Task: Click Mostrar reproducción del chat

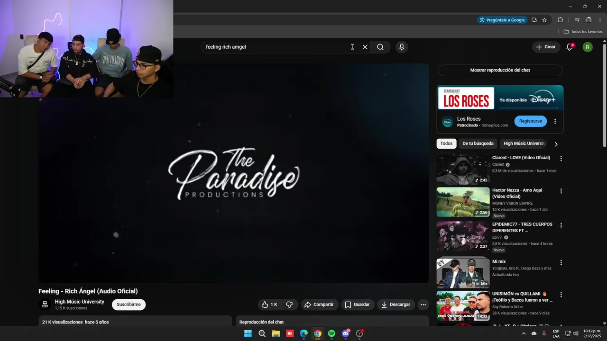Action: [500, 70]
